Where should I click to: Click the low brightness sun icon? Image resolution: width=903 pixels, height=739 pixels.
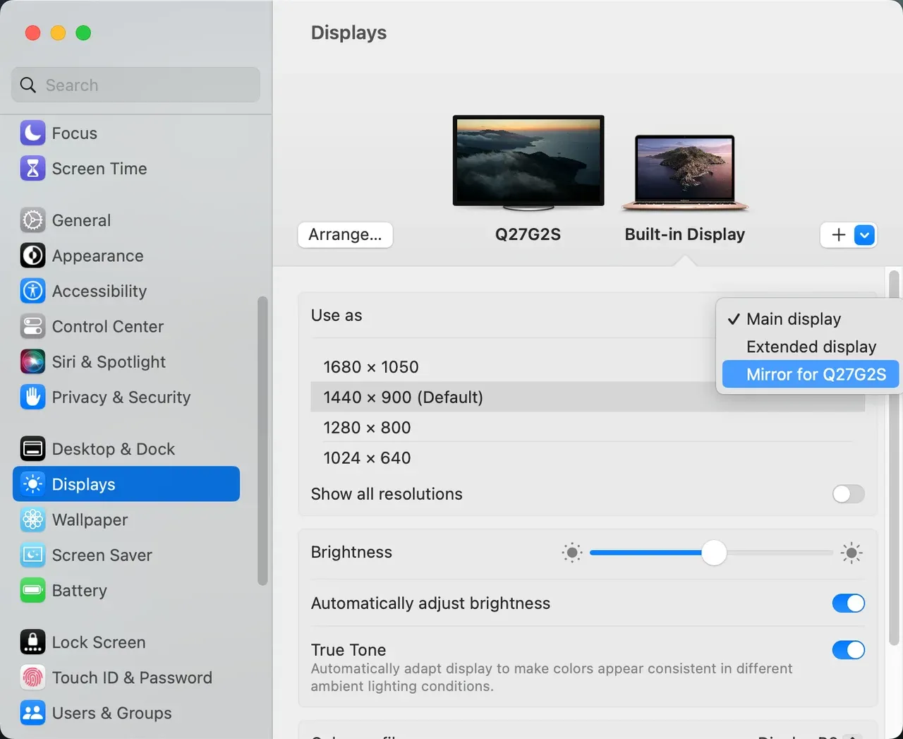[571, 553]
